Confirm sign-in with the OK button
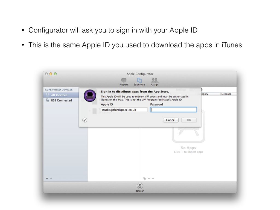The image size is (280, 210). [189, 120]
